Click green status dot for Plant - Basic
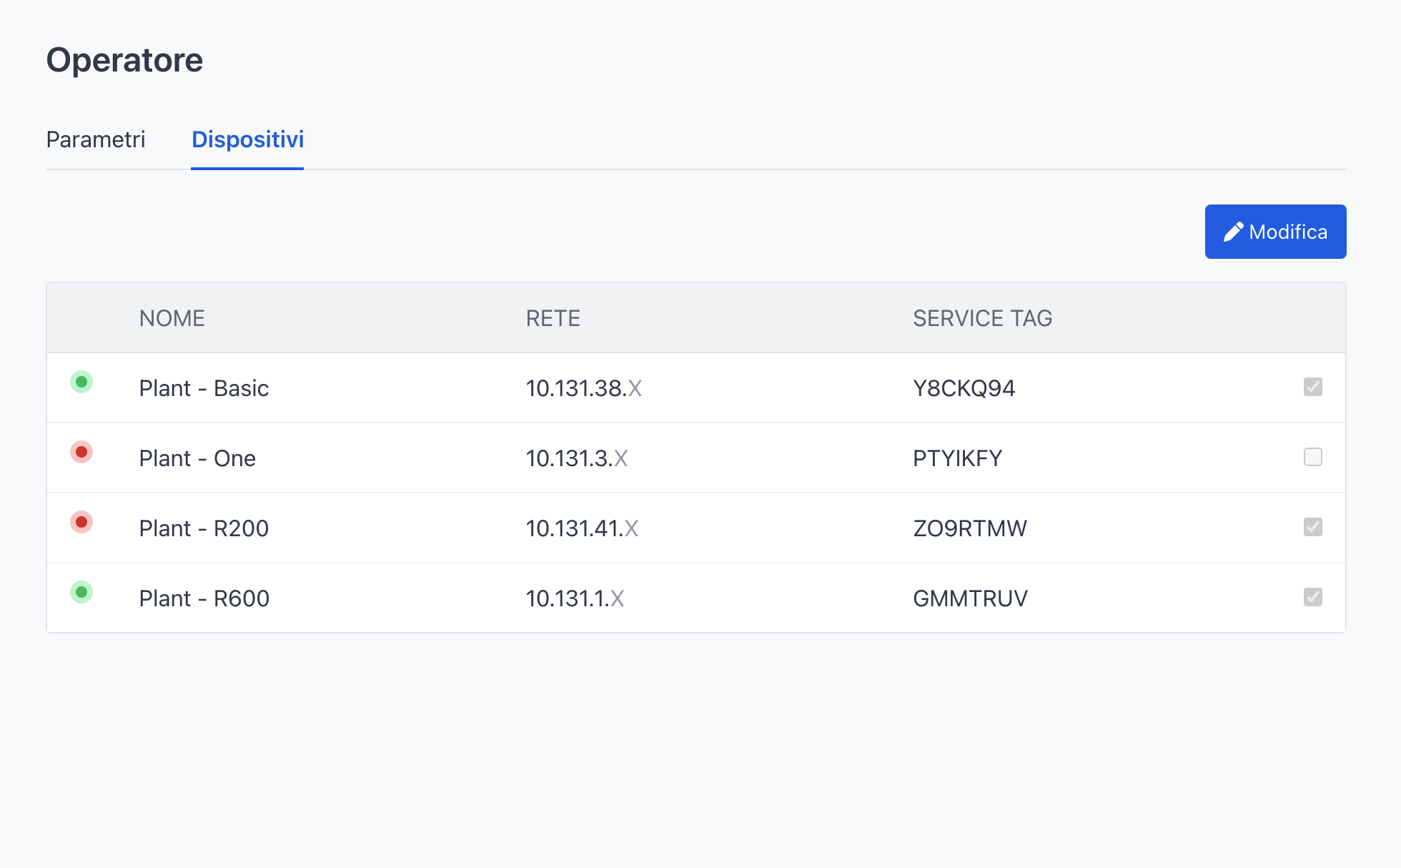 pyautogui.click(x=81, y=382)
